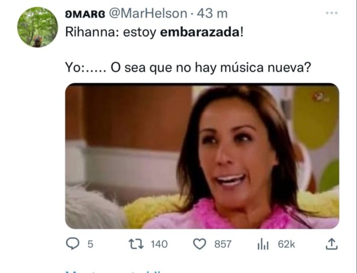Viewport: 357px width, 273px height.
Task: Click the 62k views count
Action: tap(287, 245)
